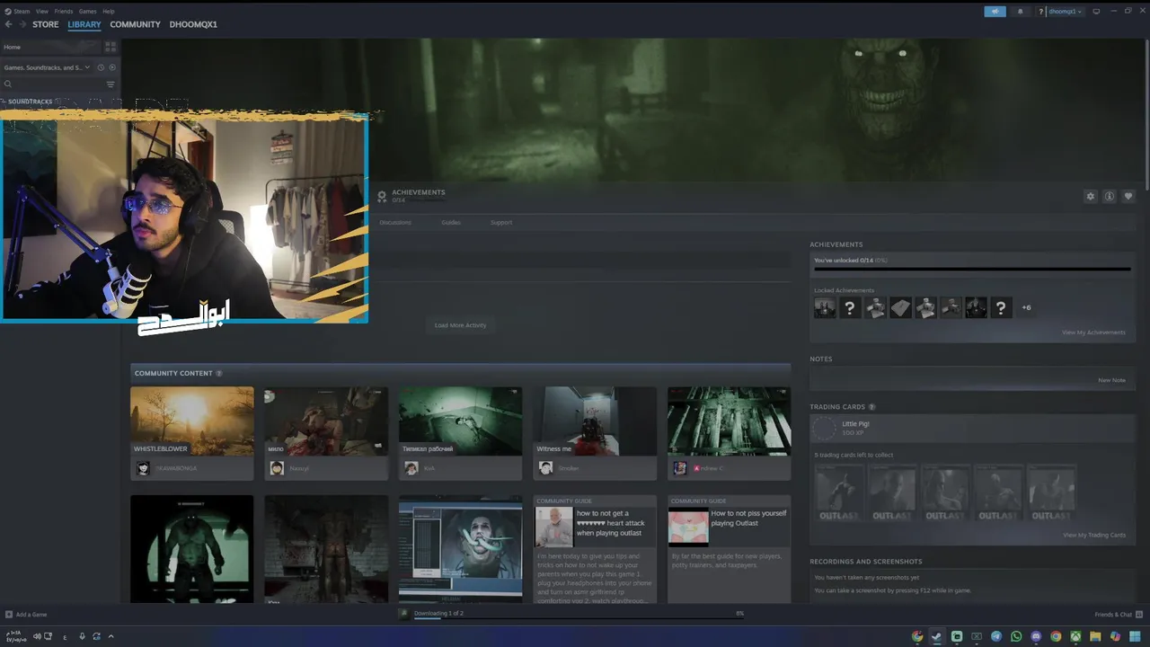The height and width of the screenshot is (647, 1150).
Task: Open guide 'how to not get a heart attack'
Action: pos(595,549)
